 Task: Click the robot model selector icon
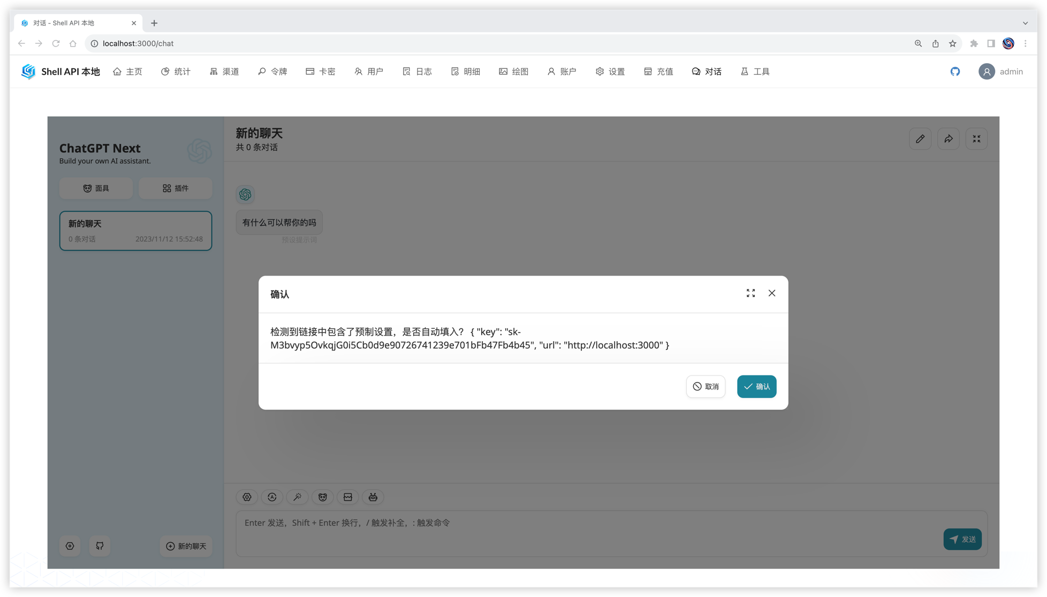tap(373, 497)
